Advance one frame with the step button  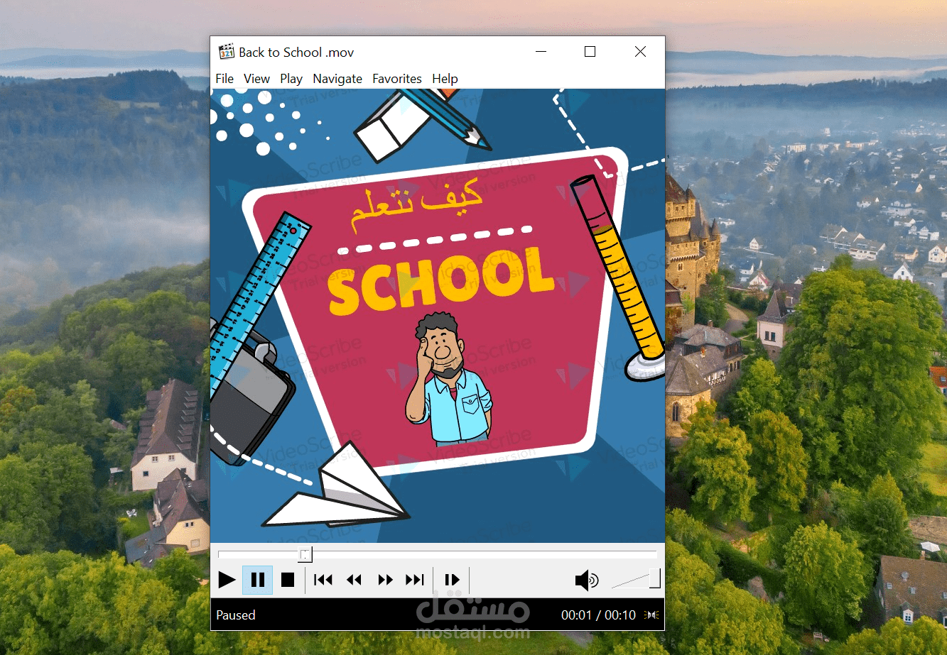pyautogui.click(x=452, y=580)
